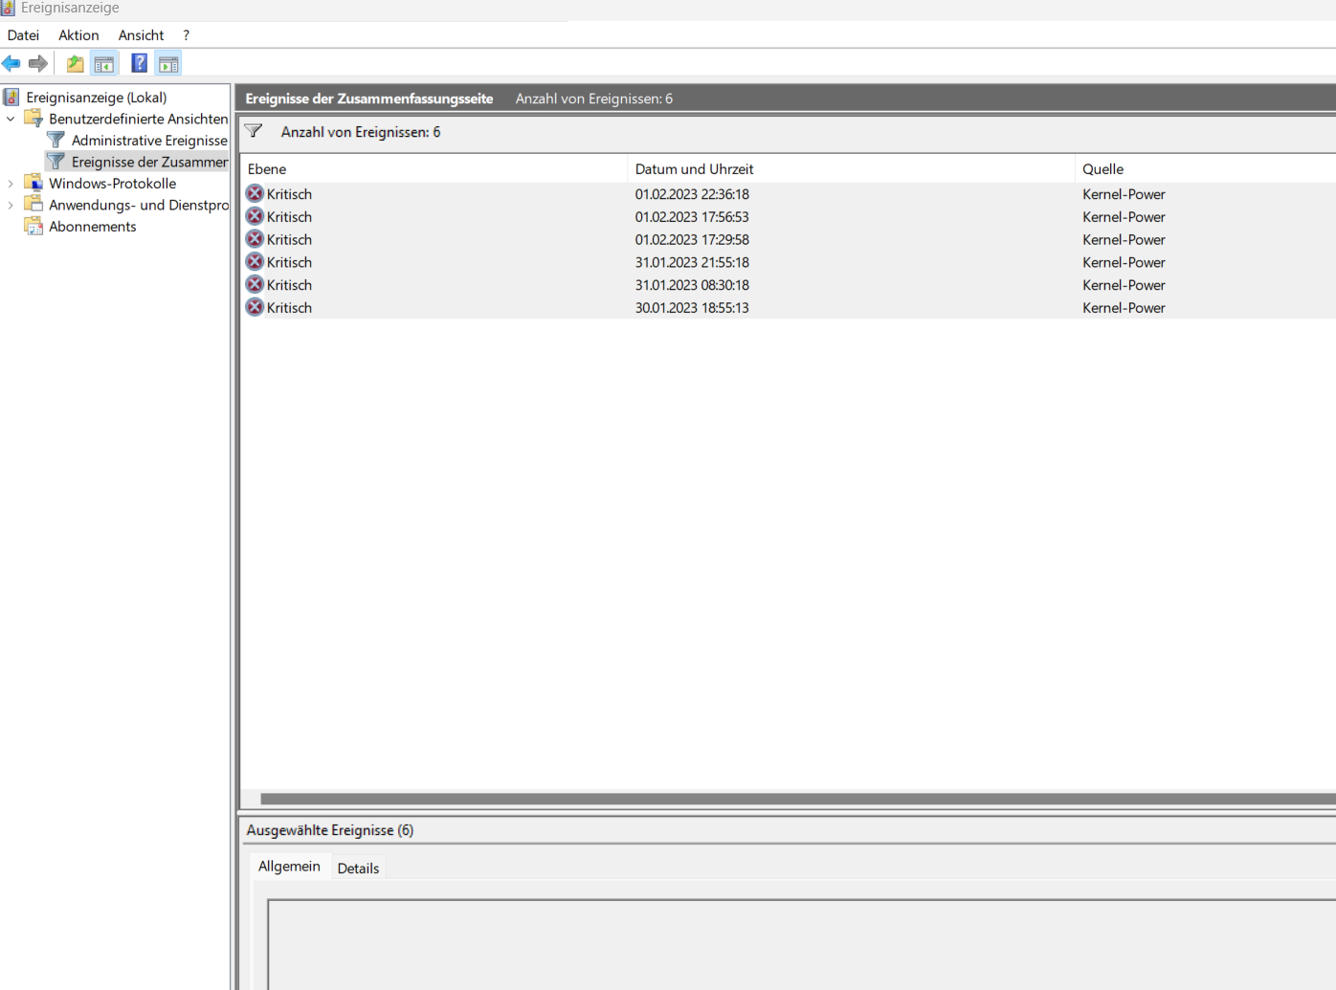
Task: Click the critical icon of 22:36:18 event
Action: tap(255, 194)
